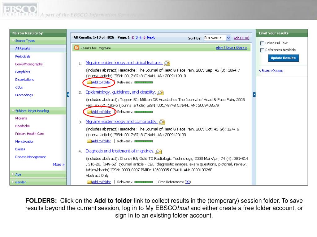Open the Sort by Relevance dropdown
This screenshot has width=317, height=237.
click(217, 38)
